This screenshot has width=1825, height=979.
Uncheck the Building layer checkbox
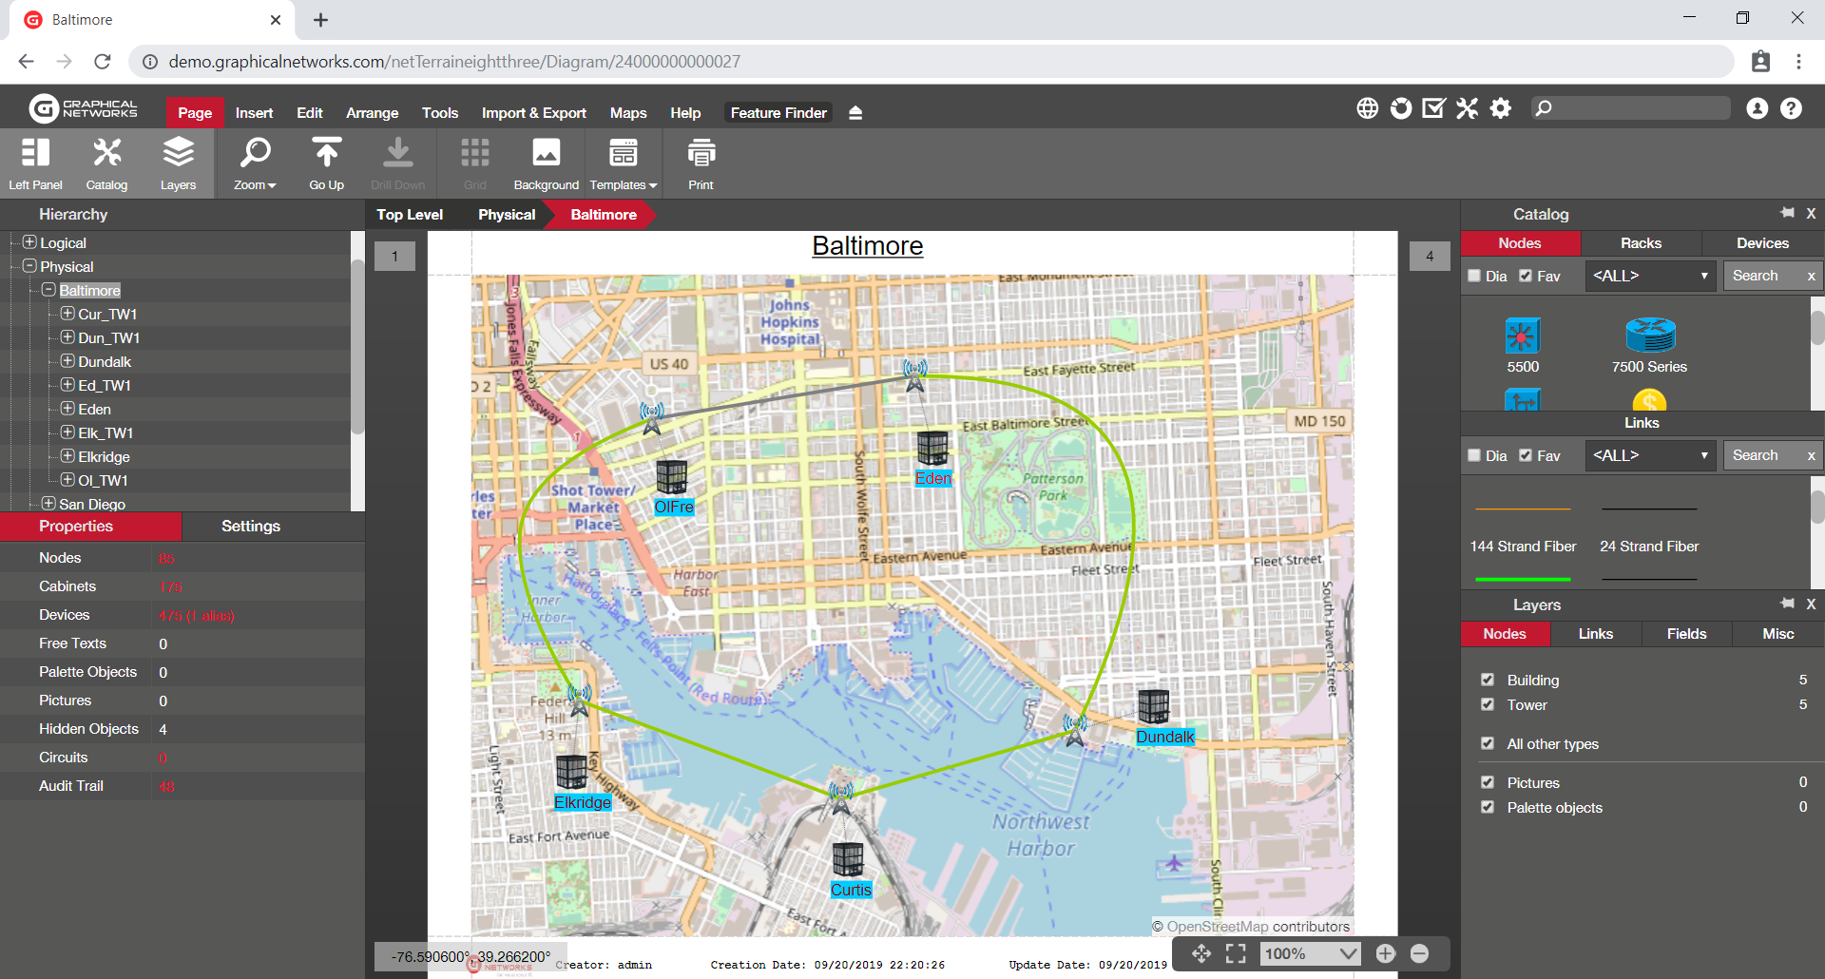point(1488,680)
